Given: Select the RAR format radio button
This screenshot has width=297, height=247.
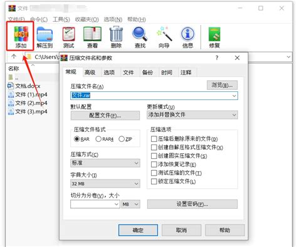Looking at the screenshot, I should coord(76,139).
